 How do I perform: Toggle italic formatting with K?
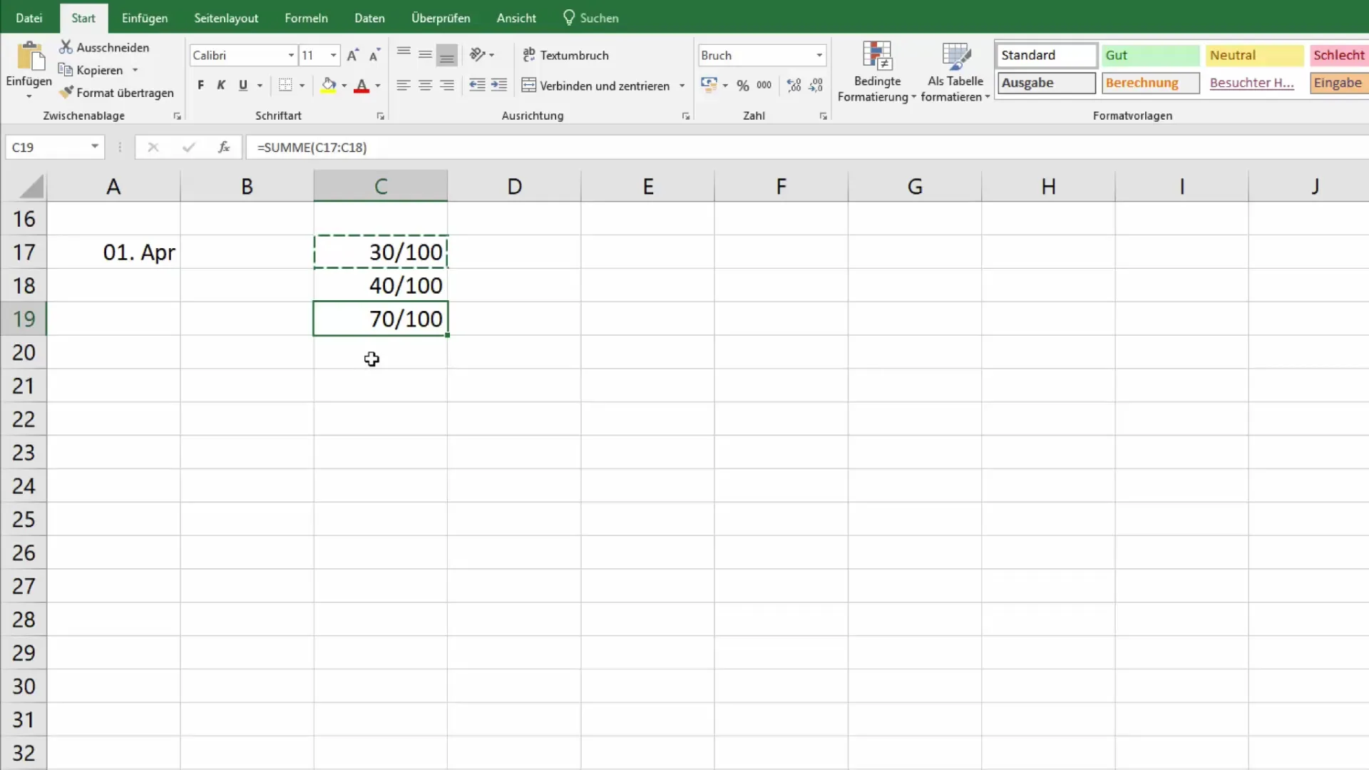pyautogui.click(x=221, y=86)
